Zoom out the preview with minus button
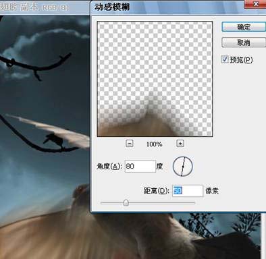The image size is (266, 259). tap(130, 144)
